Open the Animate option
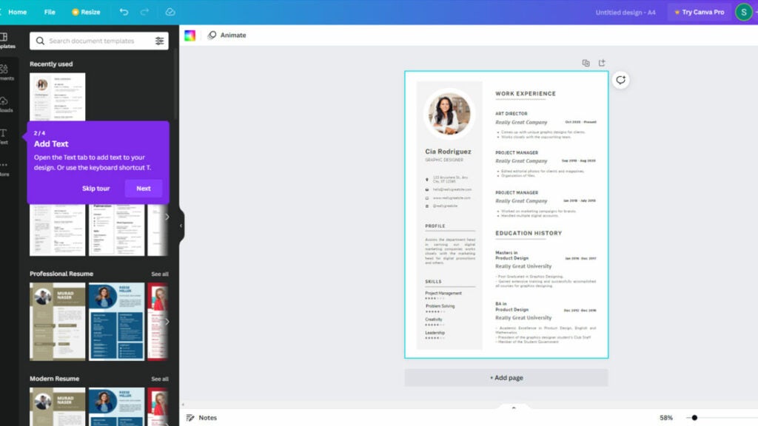This screenshot has width=758, height=426. point(227,35)
